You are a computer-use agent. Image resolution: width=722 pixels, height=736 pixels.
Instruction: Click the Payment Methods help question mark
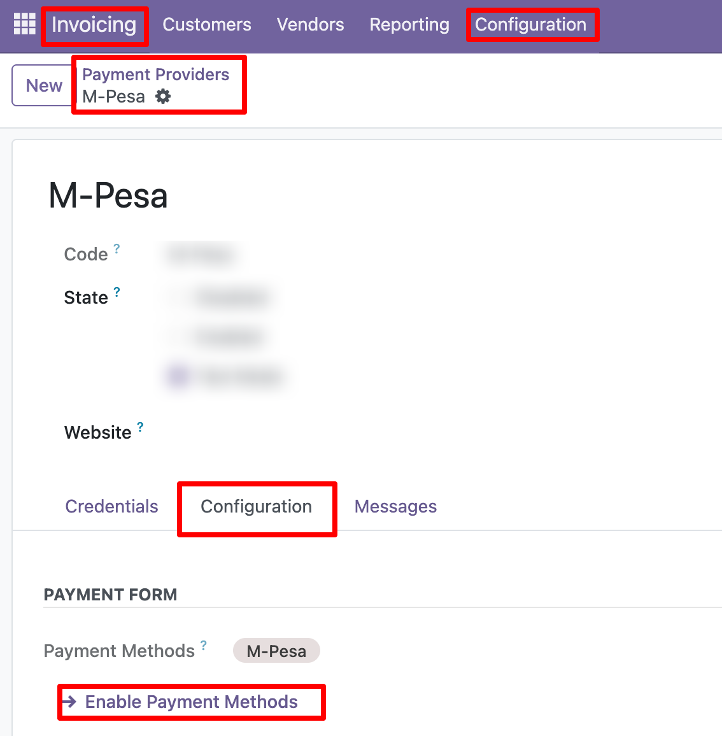(x=204, y=645)
